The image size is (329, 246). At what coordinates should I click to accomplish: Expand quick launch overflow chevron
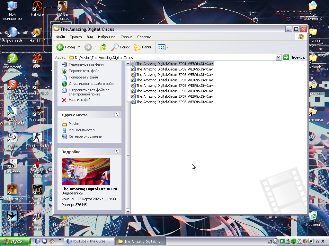[59, 240]
